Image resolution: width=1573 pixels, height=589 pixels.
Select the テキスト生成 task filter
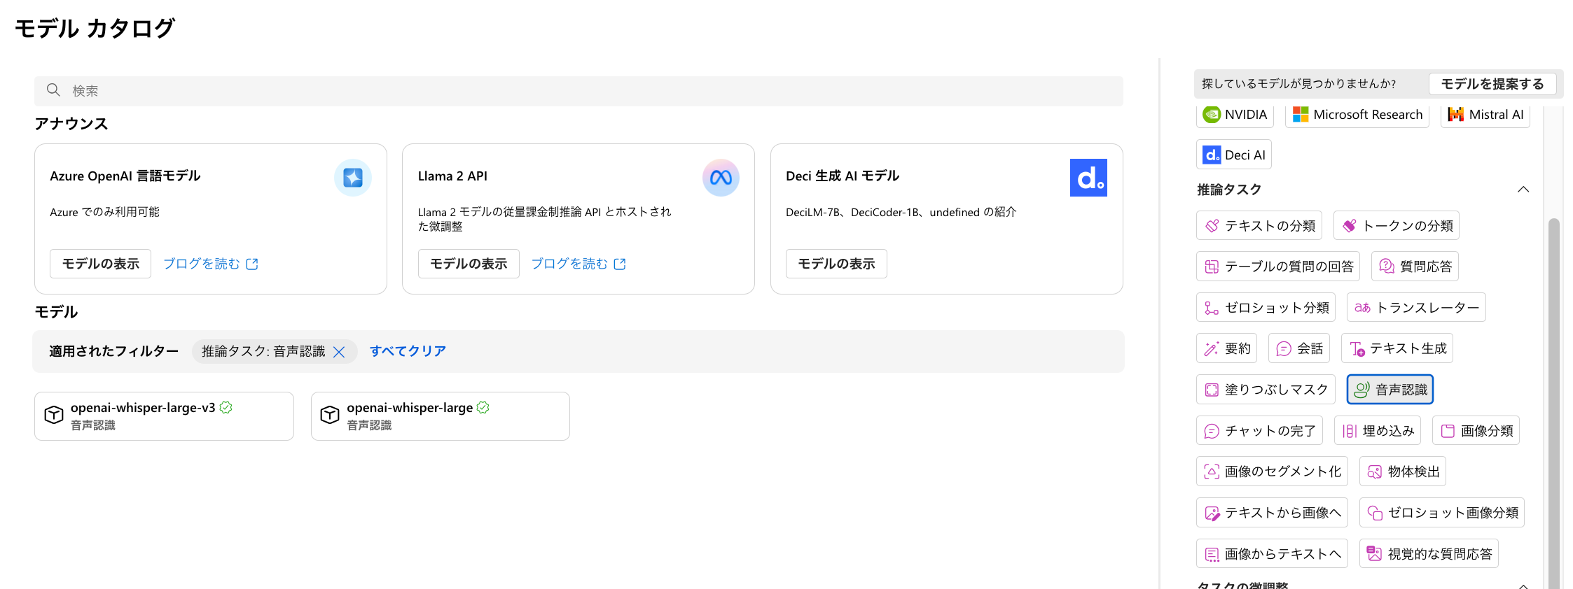[x=1397, y=348]
